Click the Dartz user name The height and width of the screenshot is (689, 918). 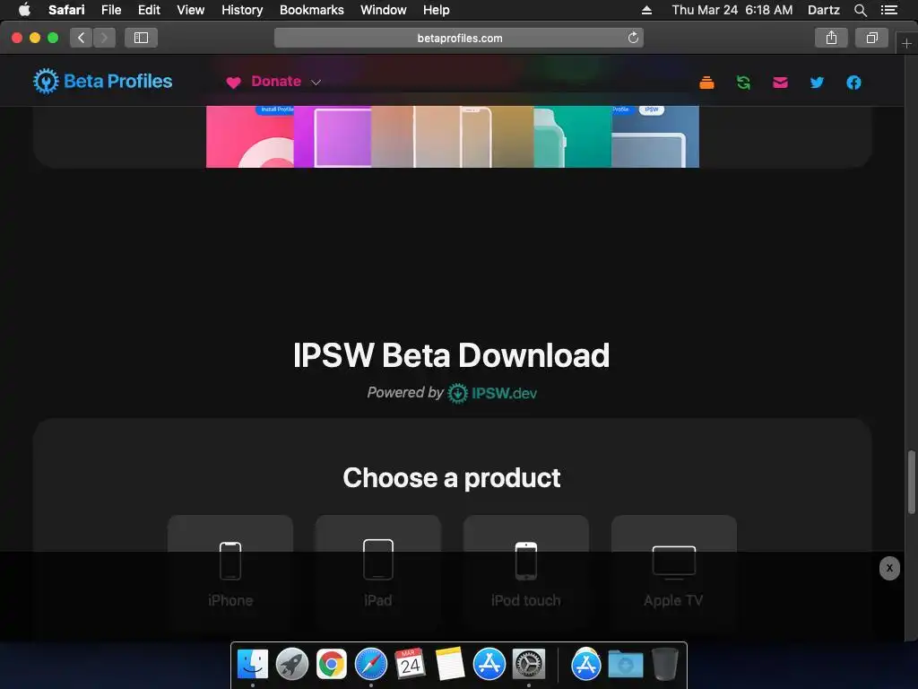coord(823,10)
